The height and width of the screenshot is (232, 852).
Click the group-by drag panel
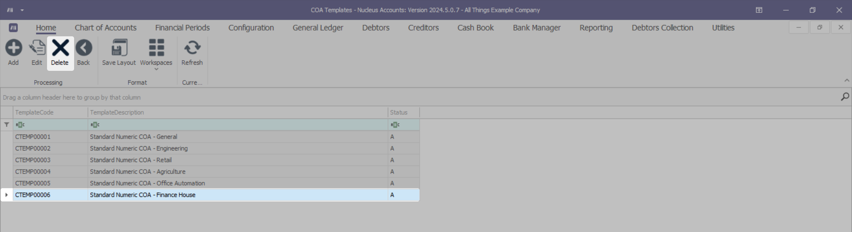[x=419, y=97]
